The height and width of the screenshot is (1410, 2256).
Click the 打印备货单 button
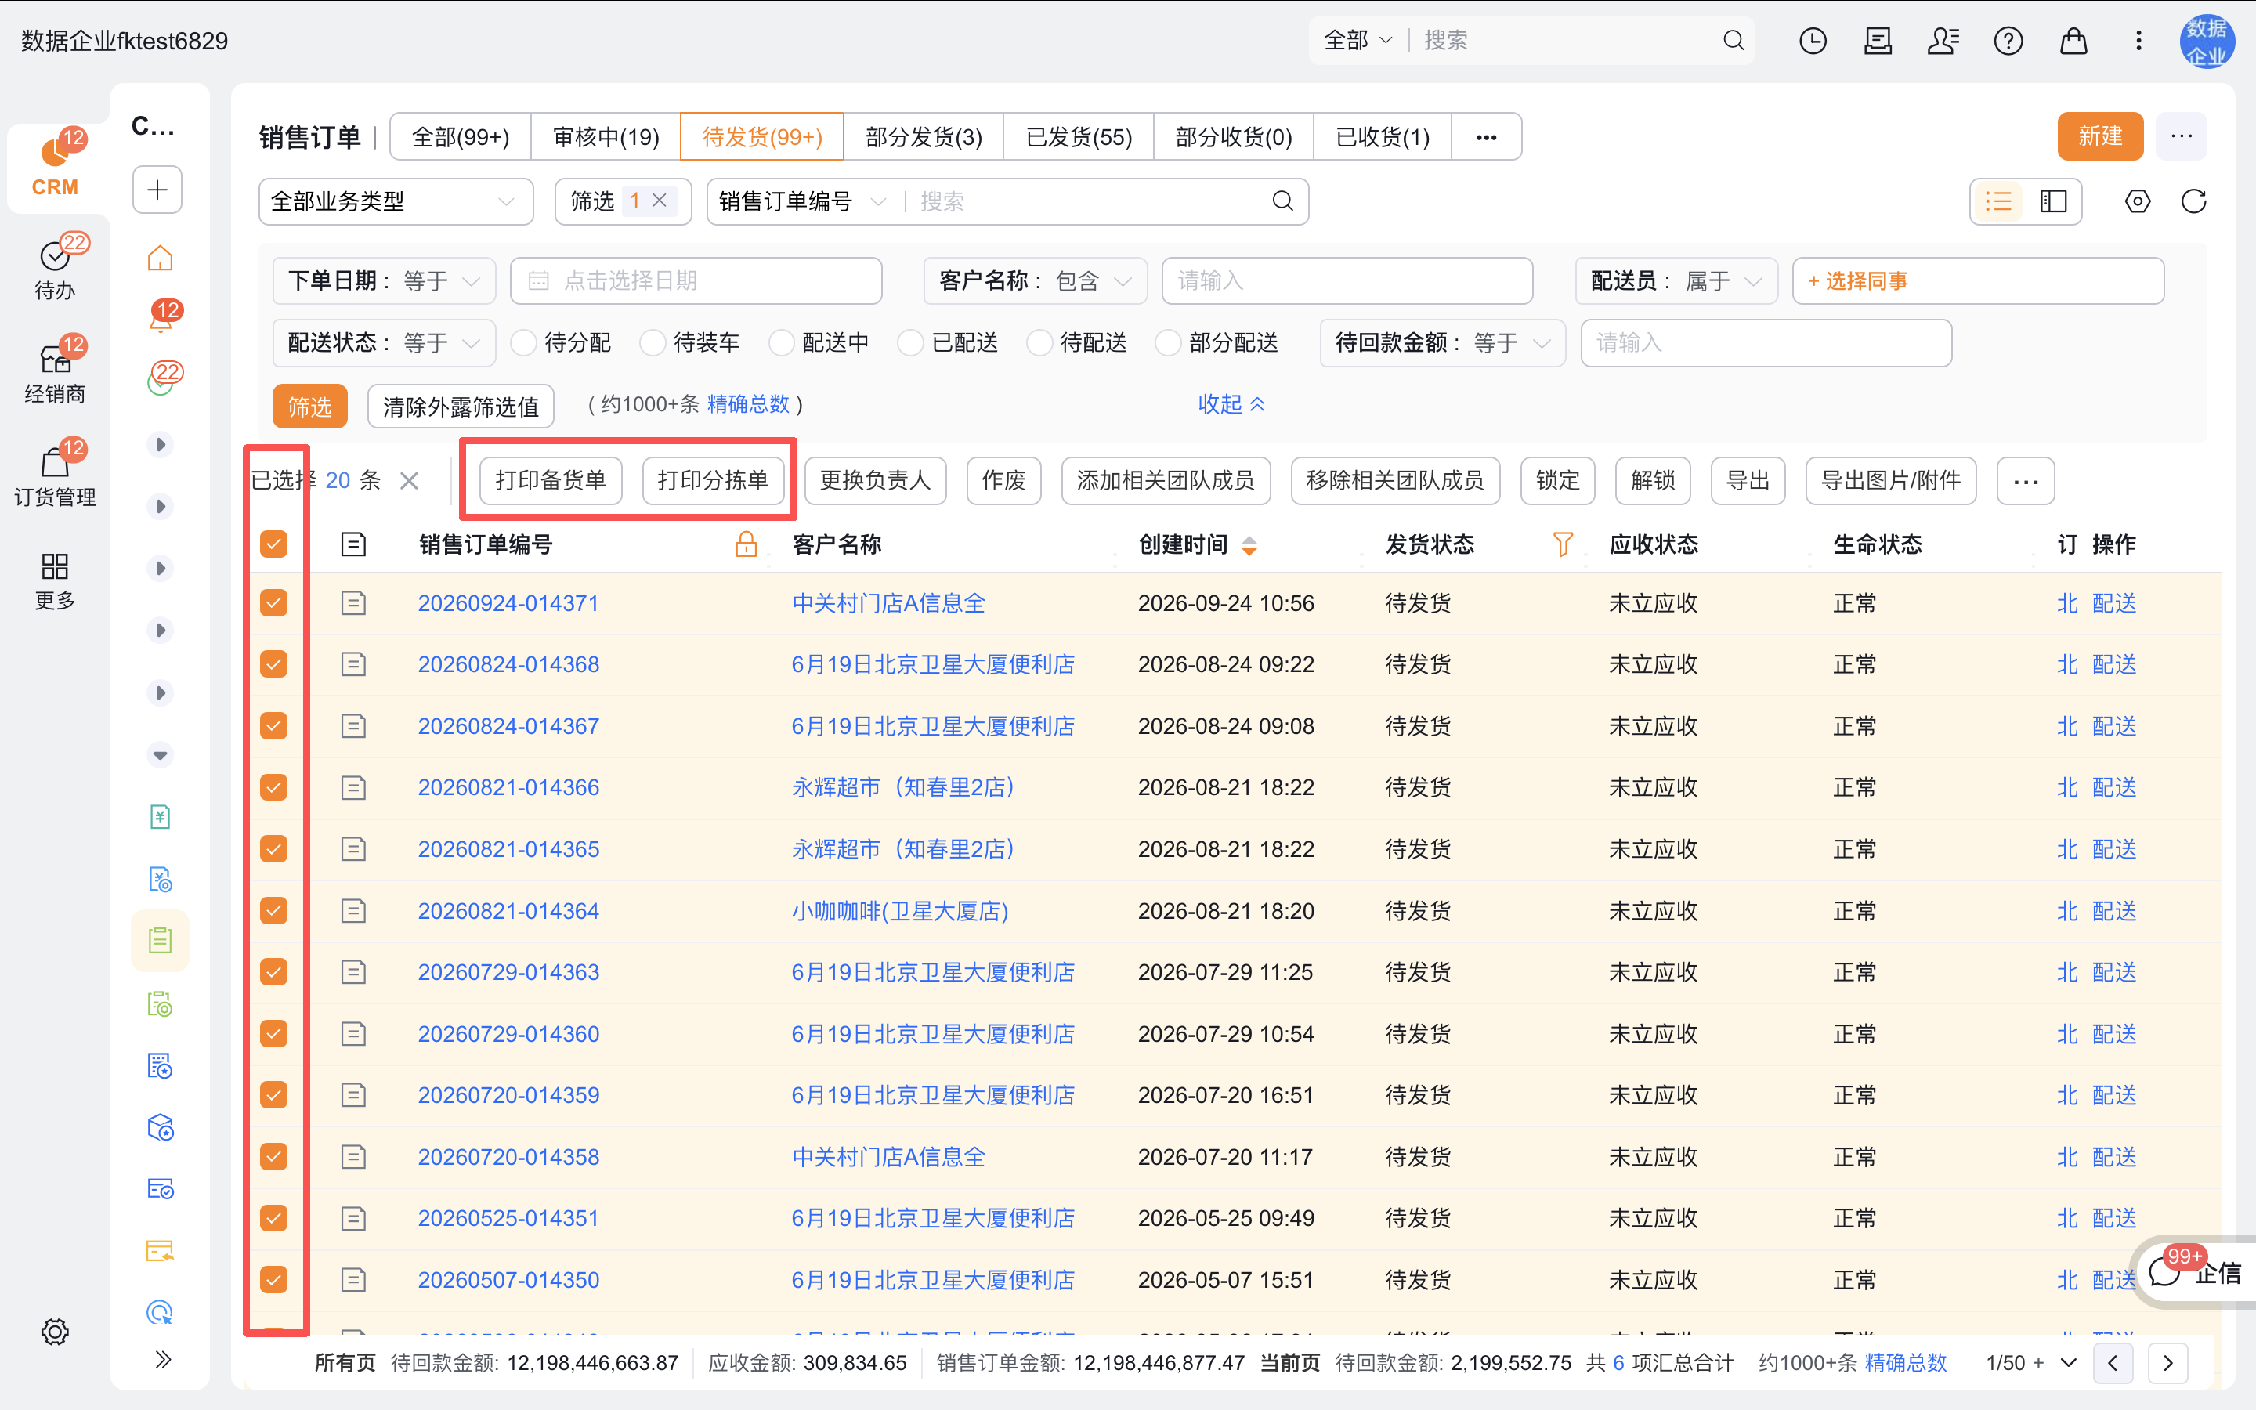pyautogui.click(x=551, y=480)
